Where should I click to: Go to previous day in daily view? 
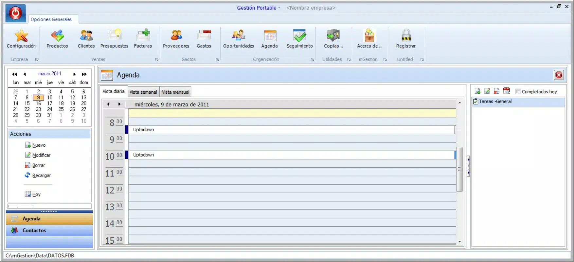(108, 104)
